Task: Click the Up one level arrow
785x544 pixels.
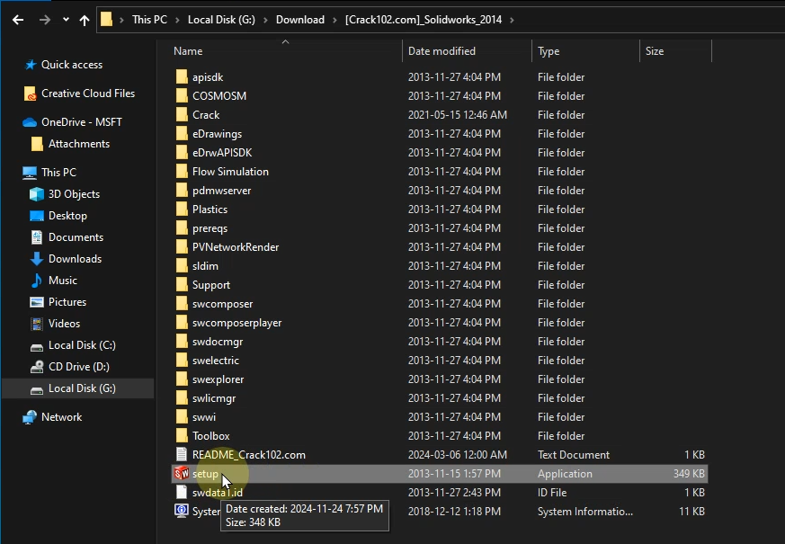Action: (85, 20)
